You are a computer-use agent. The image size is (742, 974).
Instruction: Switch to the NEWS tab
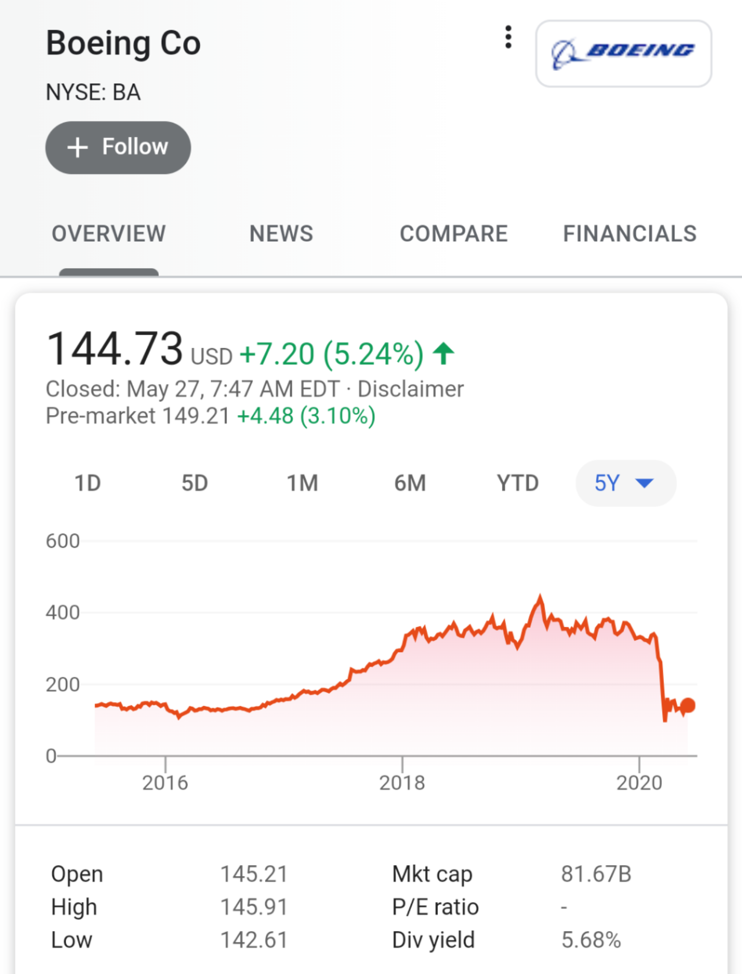click(281, 234)
